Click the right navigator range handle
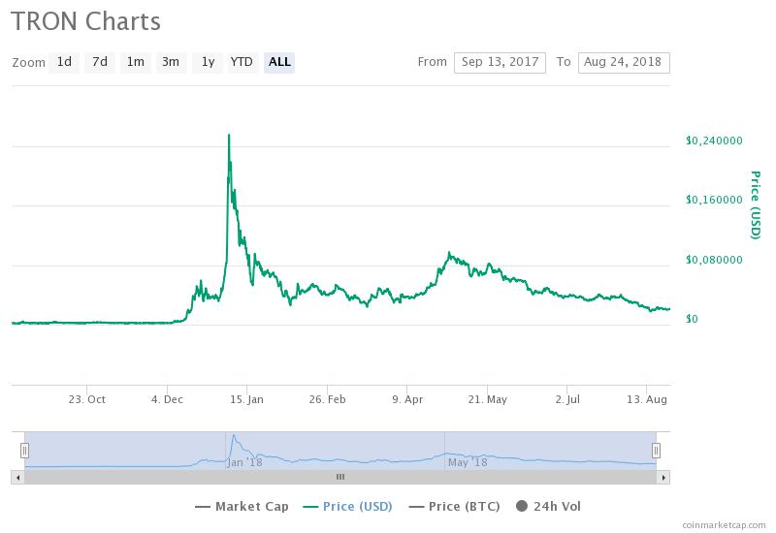Viewport: 776px width, 533px height. [657, 451]
